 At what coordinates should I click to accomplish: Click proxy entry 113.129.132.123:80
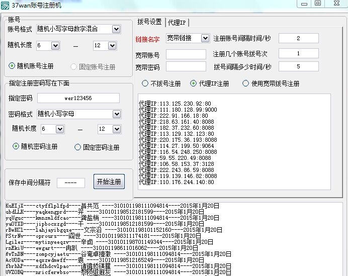coord(177,134)
